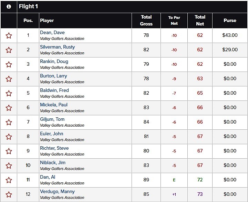Open Burton, Larry player name link
The height and width of the screenshot is (202, 248).
pos(53,76)
